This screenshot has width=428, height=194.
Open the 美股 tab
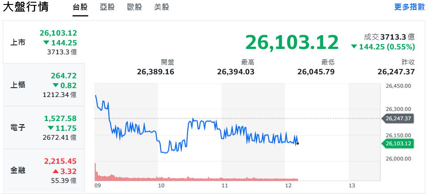point(162,7)
